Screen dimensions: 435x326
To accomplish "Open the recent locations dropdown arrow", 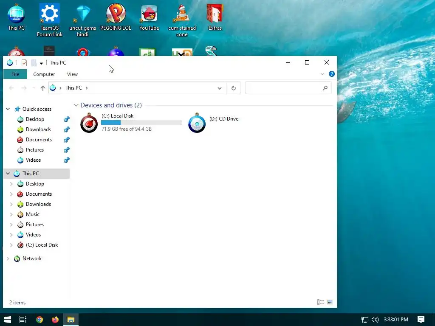I will pos(34,88).
